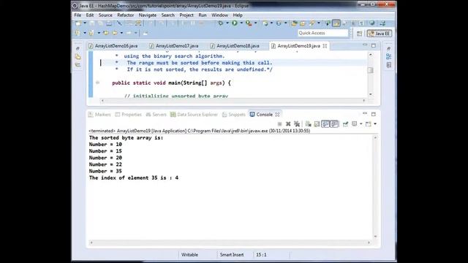The image size is (468, 263).
Task: Click the Pin Console icon
Action: pyautogui.click(x=345, y=123)
